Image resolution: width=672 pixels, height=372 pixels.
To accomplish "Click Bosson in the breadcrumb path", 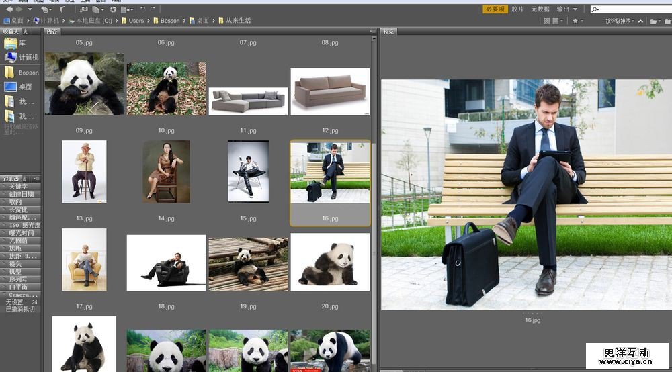I will pyautogui.click(x=169, y=21).
